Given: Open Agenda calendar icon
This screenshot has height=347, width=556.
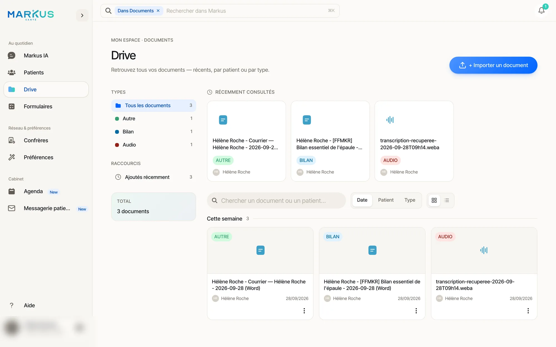Looking at the screenshot, I should click(x=11, y=191).
